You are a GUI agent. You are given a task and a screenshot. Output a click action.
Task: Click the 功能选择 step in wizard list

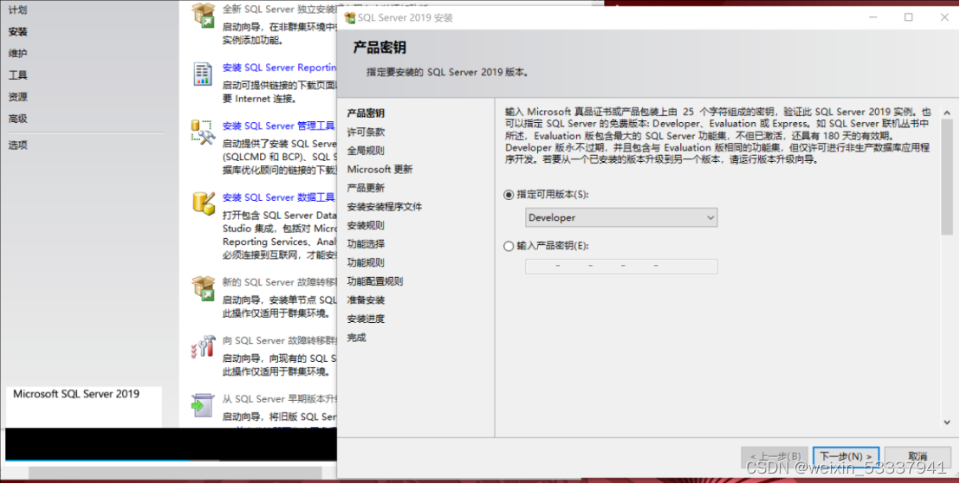click(x=366, y=243)
